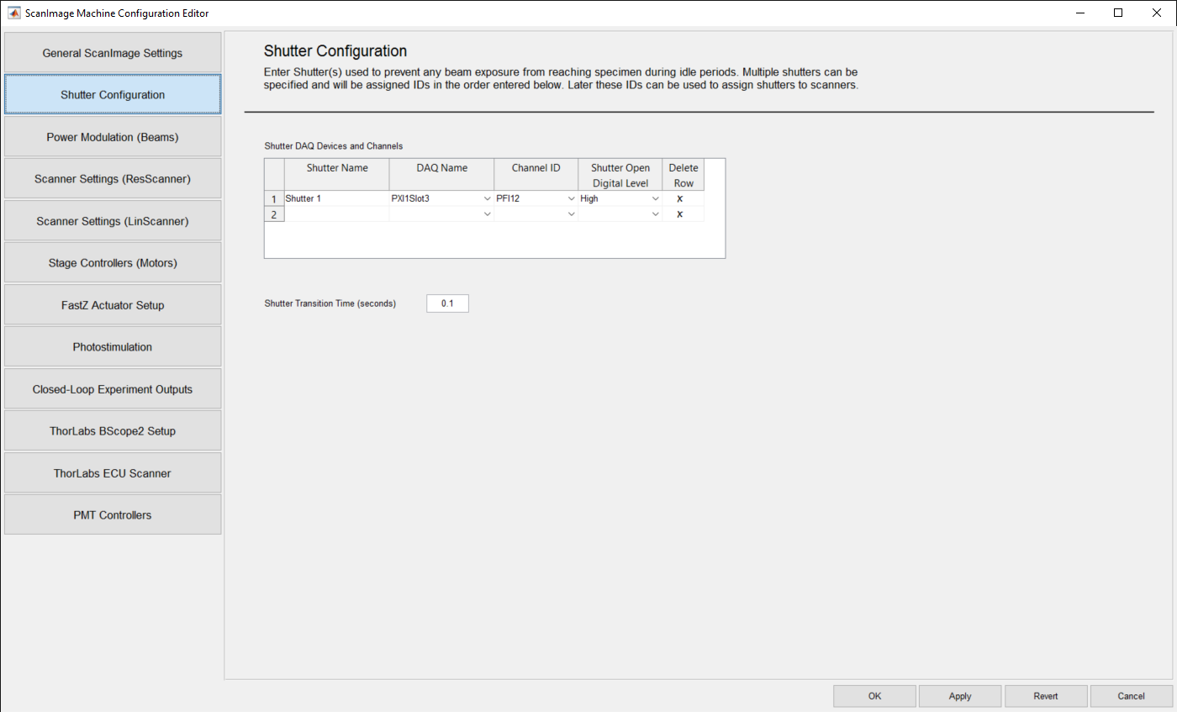1177x712 pixels.
Task: Click the Channel ID column header
Action: (536, 175)
